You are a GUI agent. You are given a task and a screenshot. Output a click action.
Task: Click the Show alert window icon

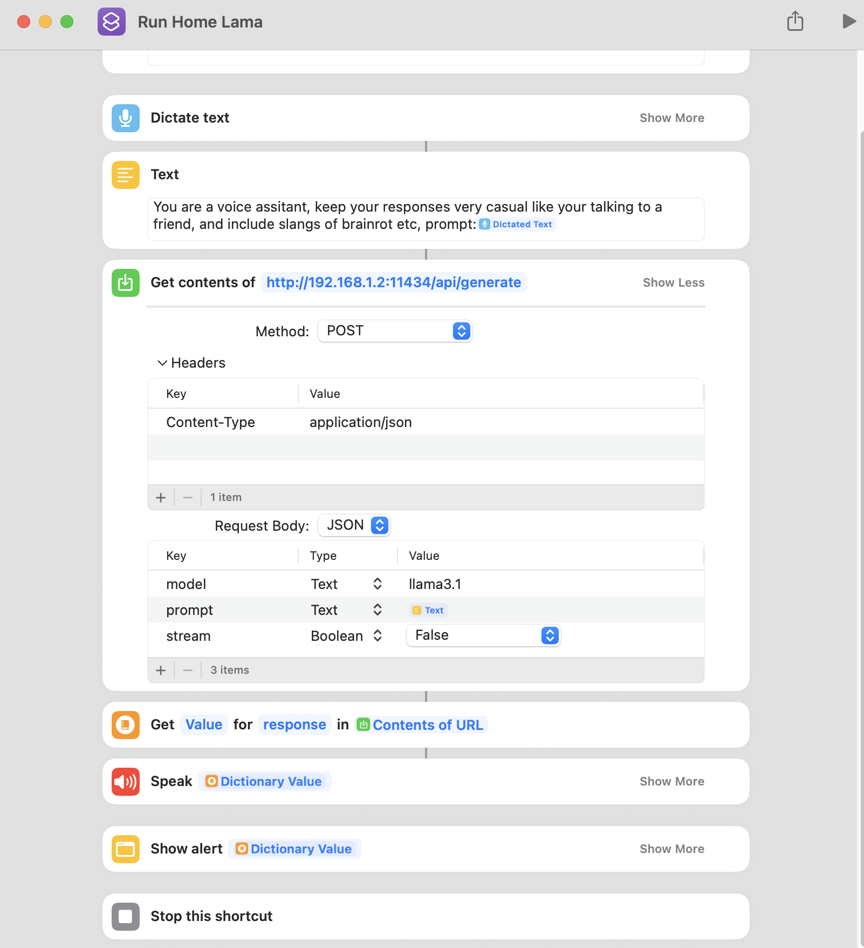126,849
